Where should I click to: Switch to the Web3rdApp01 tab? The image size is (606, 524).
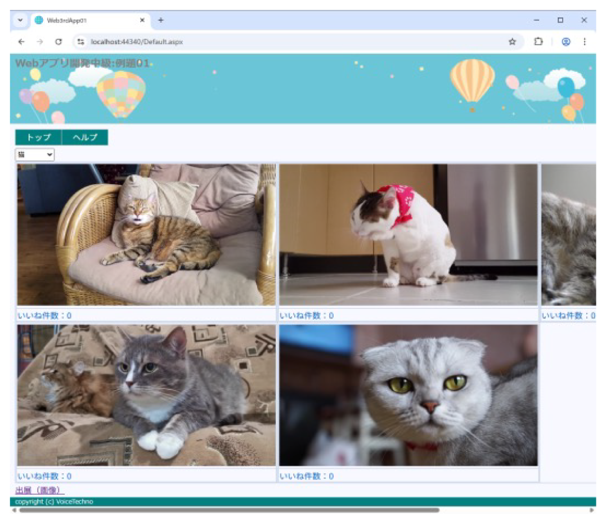click(84, 20)
